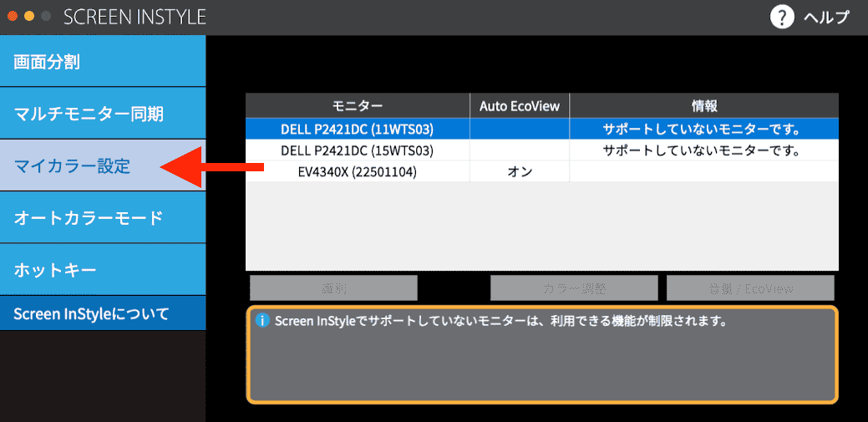Click the Auto EcoView column header

click(520, 106)
